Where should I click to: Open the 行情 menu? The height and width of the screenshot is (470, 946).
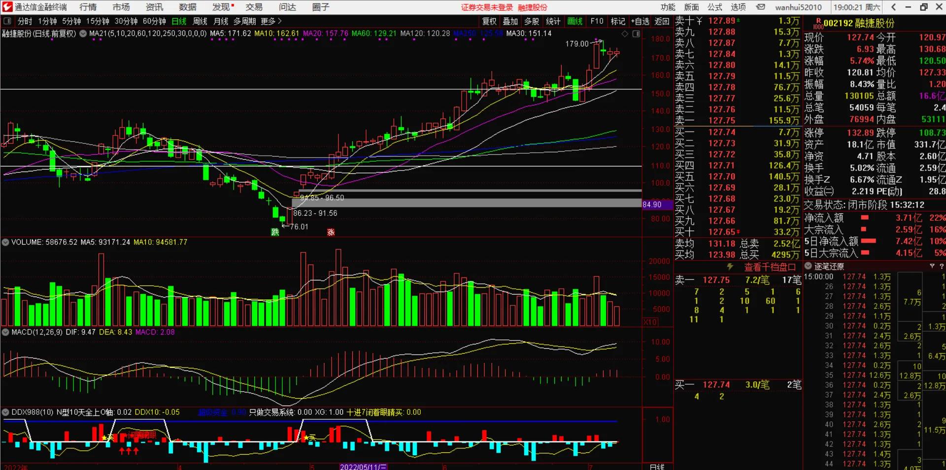(x=88, y=7)
